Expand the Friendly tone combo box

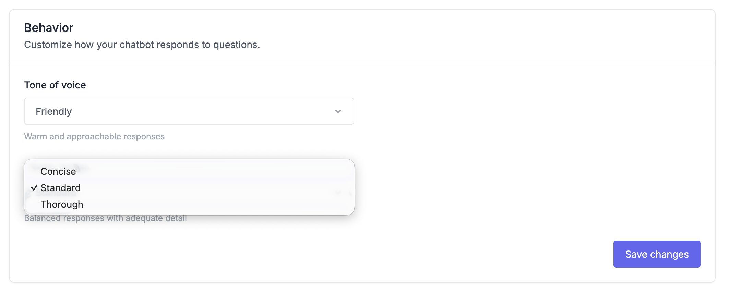pyautogui.click(x=189, y=111)
